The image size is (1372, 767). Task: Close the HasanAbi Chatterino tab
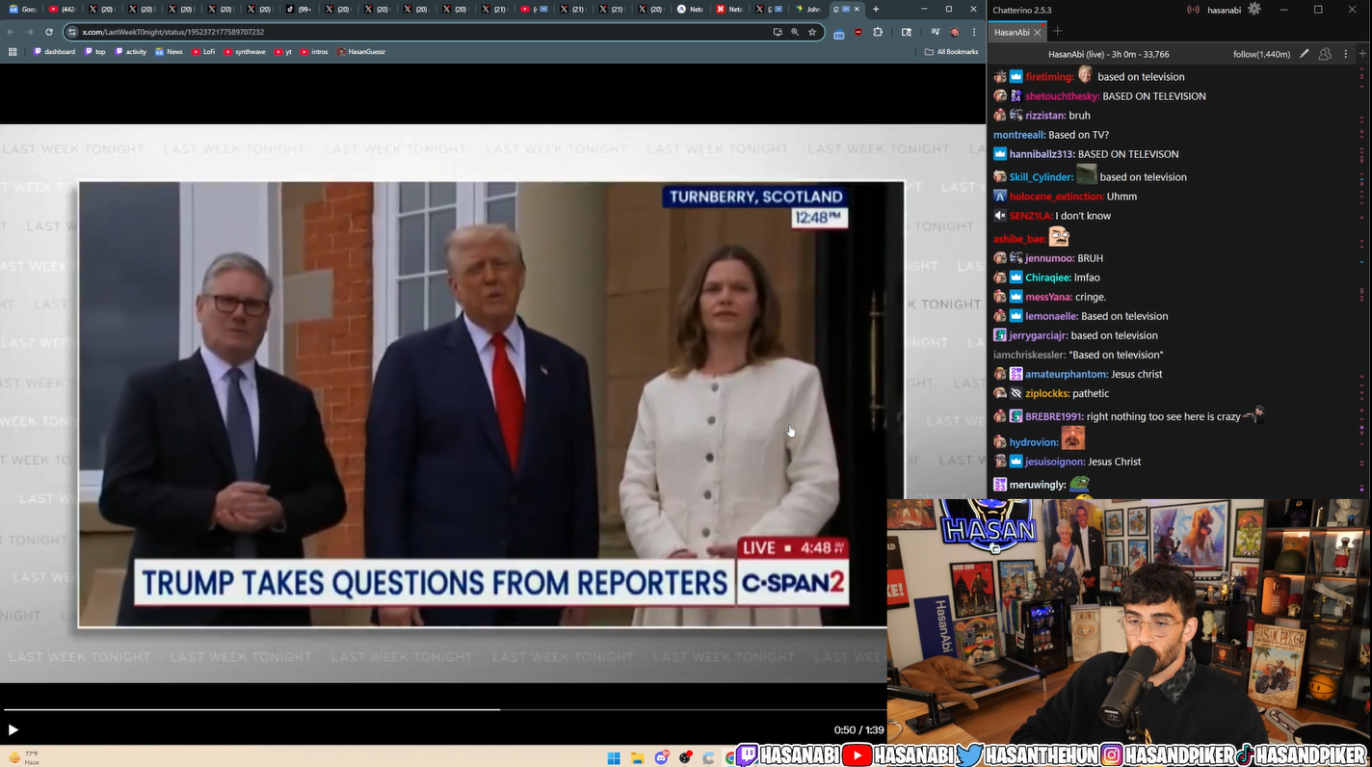pos(1038,32)
